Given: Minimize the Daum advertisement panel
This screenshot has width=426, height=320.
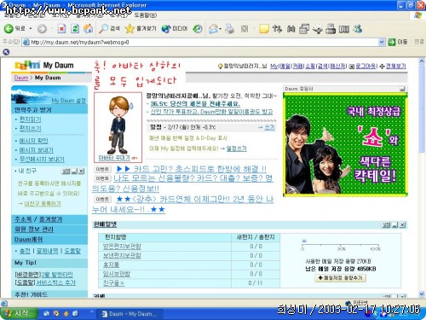Looking at the screenshot, I should (402, 89).
